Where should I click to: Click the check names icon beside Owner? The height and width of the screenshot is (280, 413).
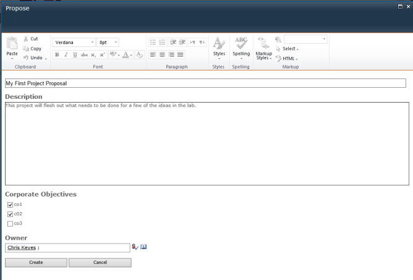[x=135, y=247]
